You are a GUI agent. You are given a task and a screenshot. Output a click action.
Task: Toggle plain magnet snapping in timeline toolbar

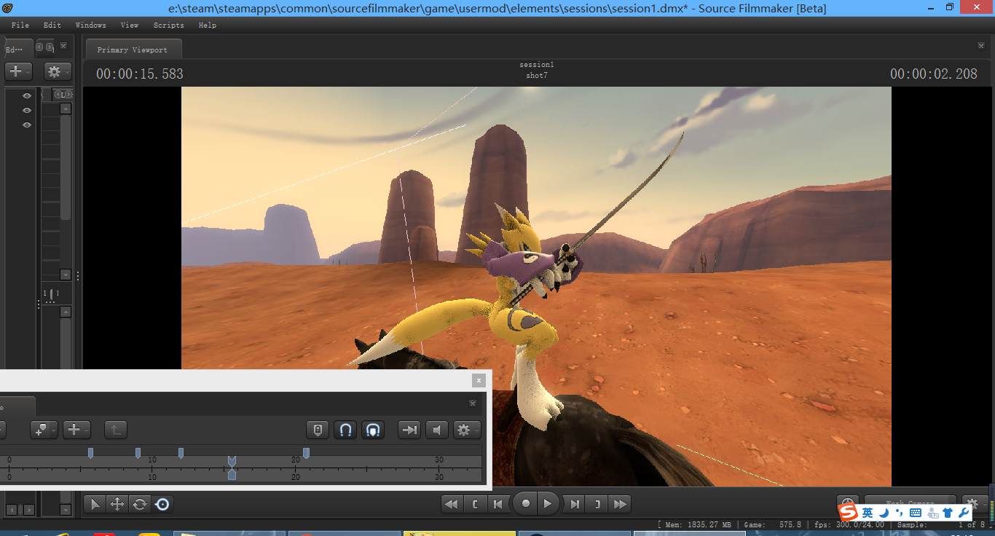tap(346, 430)
